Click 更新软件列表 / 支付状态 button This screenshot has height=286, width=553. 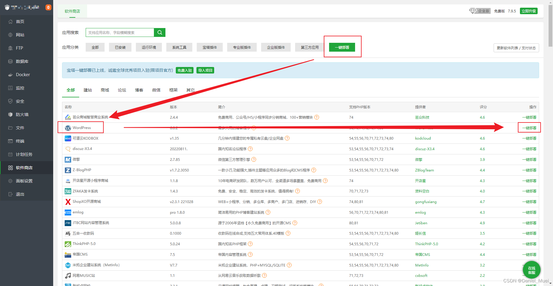pyautogui.click(x=516, y=48)
